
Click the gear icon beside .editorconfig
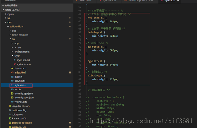pyautogui.click(x=10, y=110)
